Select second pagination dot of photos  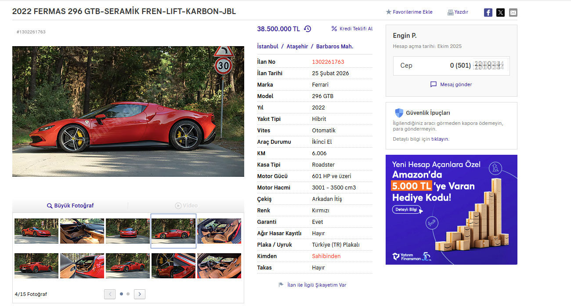[128, 294]
